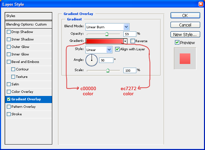The width and height of the screenshot is (205, 150).
Task: Click the Angle dial
Action: pyautogui.click(x=92, y=60)
